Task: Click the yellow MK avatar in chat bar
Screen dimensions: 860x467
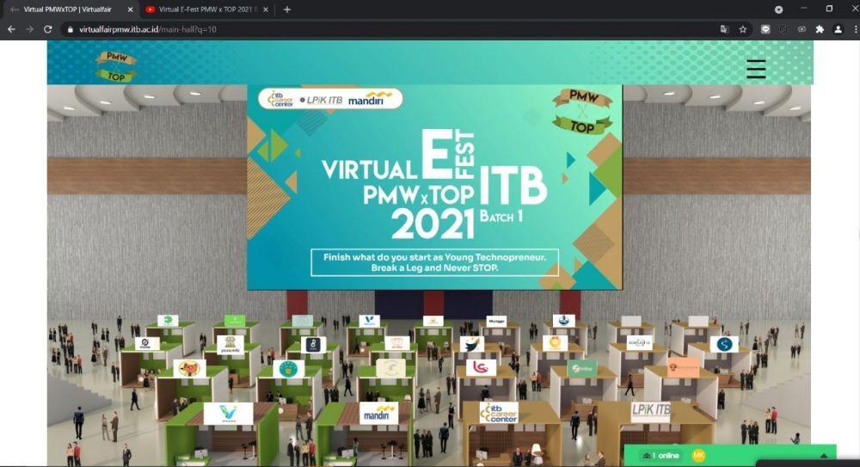Action: (x=698, y=456)
